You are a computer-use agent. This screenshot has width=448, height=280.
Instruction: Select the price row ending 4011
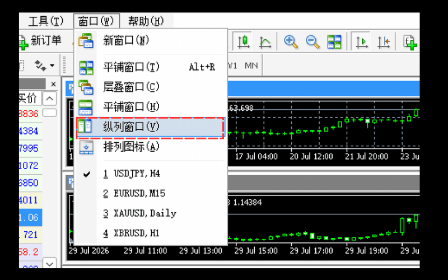click(31, 200)
